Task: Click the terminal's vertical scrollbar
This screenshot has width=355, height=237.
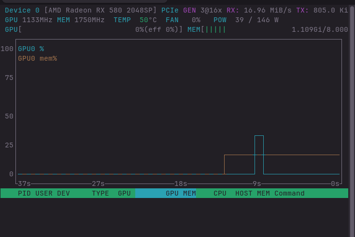Action: [x=352, y=120]
